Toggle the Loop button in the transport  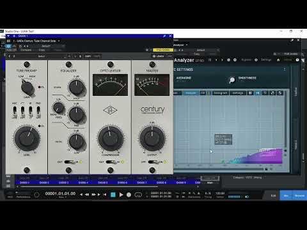click(x=138, y=195)
